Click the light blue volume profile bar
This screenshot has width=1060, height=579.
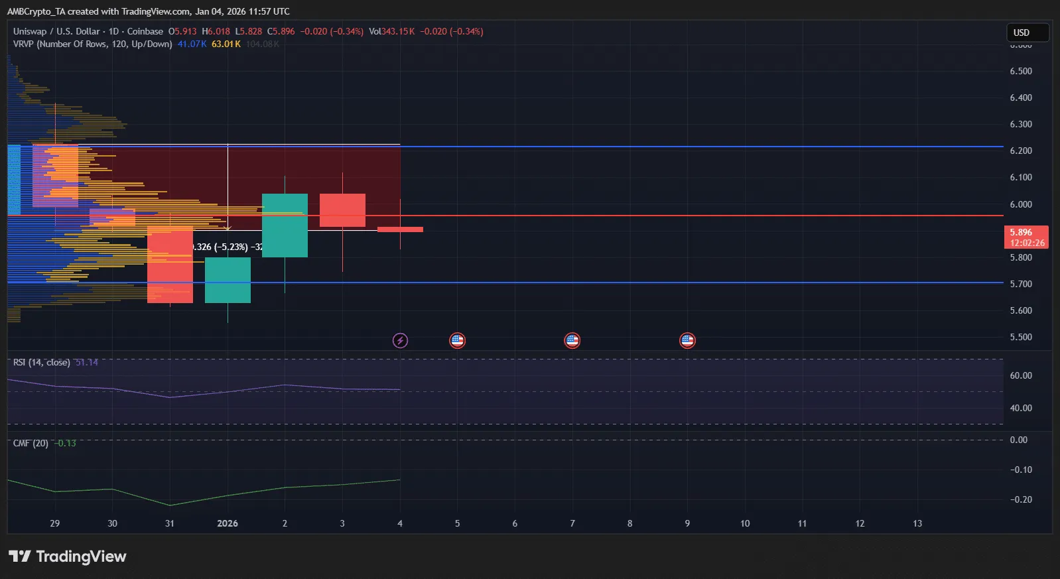(14, 179)
